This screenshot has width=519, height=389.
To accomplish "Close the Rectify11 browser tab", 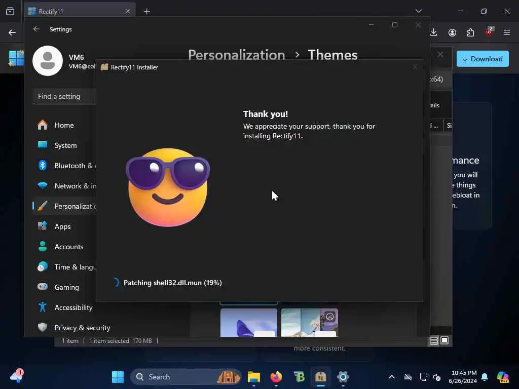I will tap(128, 11).
